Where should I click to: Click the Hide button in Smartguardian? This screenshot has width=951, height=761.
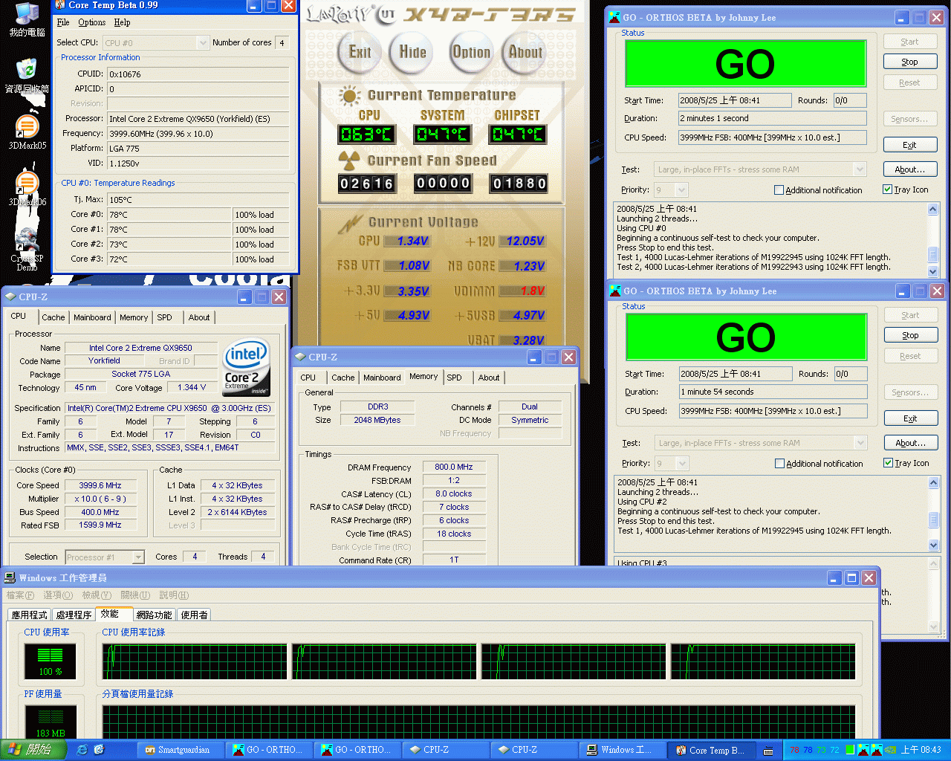click(412, 52)
